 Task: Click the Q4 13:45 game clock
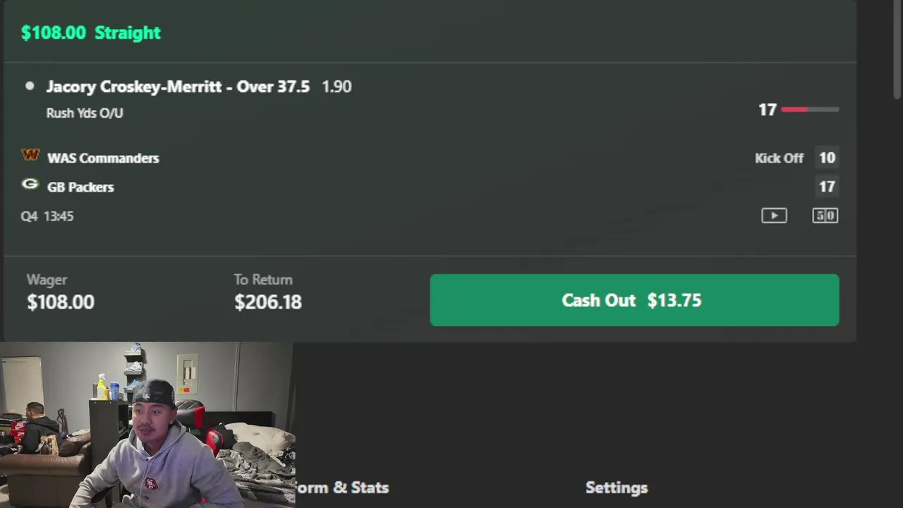[47, 216]
